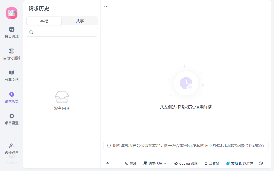The height and width of the screenshot is (171, 274).
Task: Click the project logo icon in the sidebar
Action: [x=12, y=13]
